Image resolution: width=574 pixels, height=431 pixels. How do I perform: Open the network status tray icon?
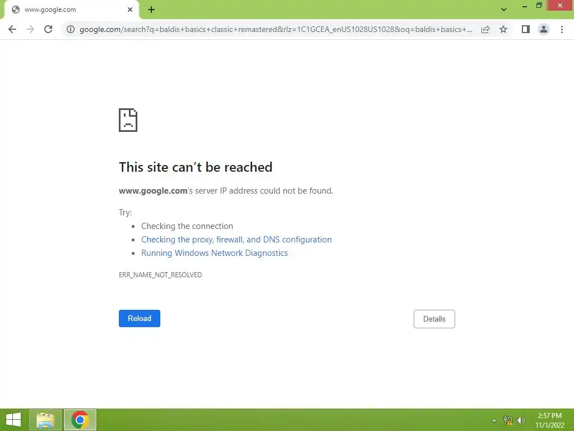pyautogui.click(x=508, y=420)
